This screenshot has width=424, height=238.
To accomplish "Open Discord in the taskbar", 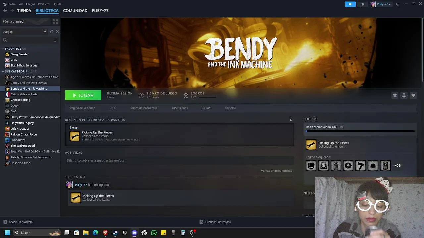I will point(134,233).
